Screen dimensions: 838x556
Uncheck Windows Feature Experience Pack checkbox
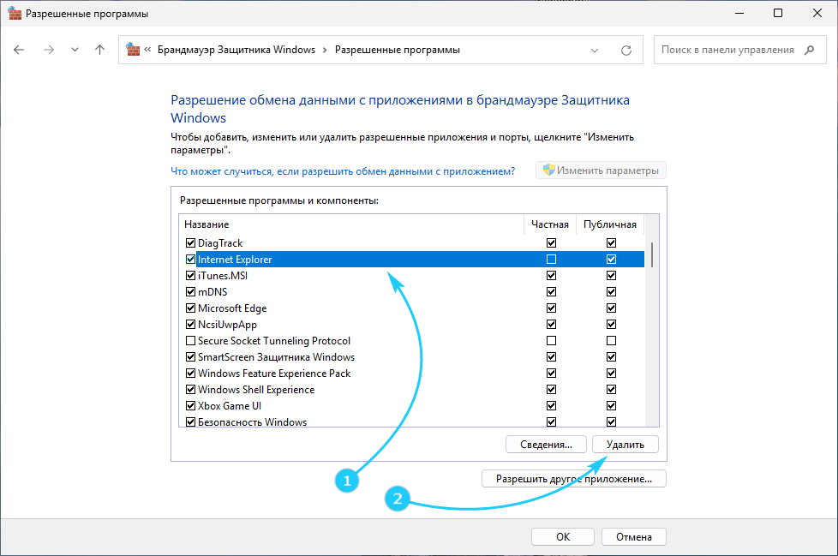pos(190,374)
